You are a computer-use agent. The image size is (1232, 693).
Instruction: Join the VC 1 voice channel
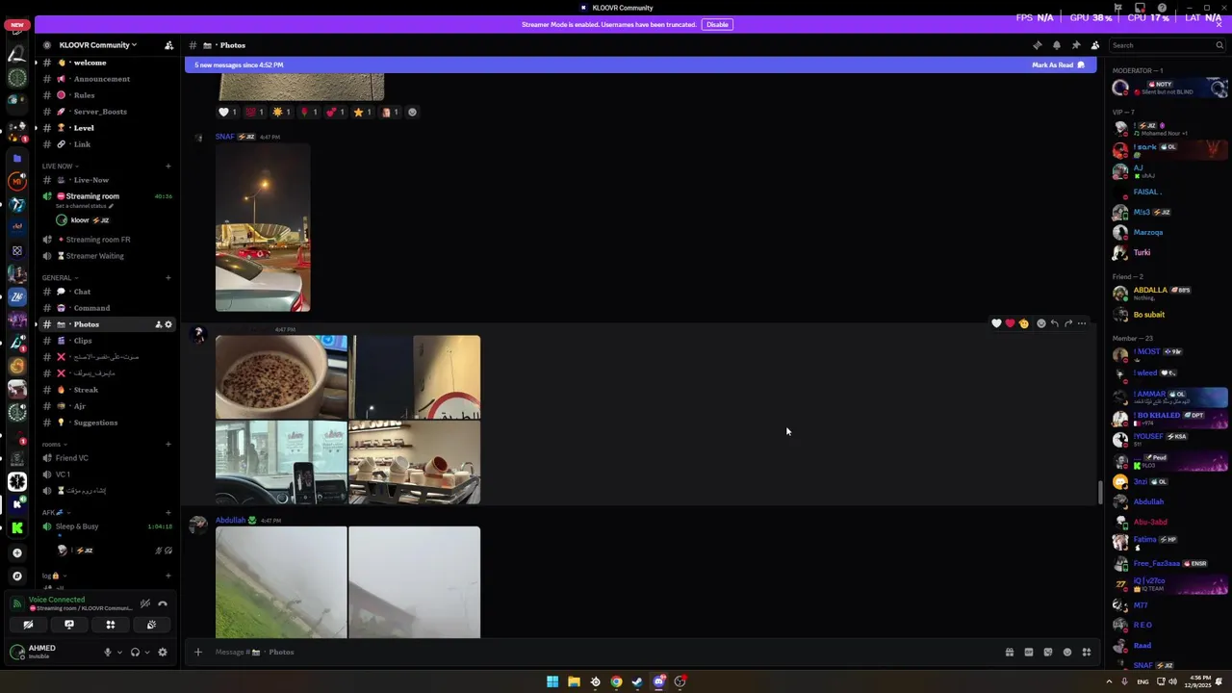coord(63,475)
